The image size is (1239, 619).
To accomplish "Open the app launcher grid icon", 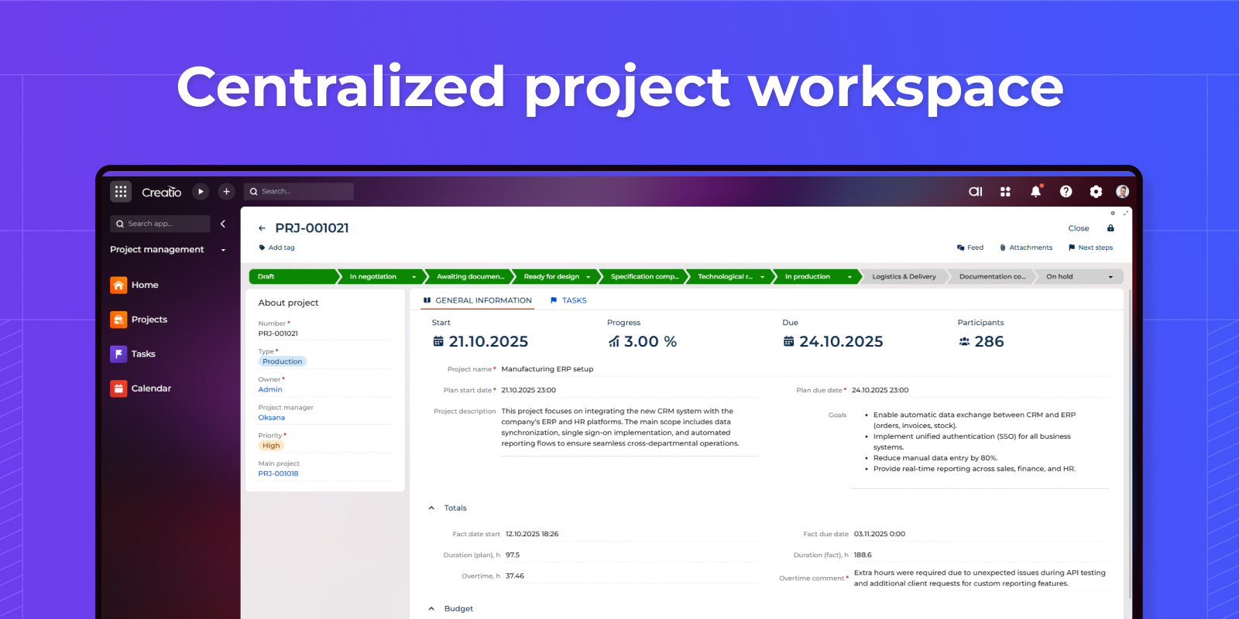I will [121, 191].
